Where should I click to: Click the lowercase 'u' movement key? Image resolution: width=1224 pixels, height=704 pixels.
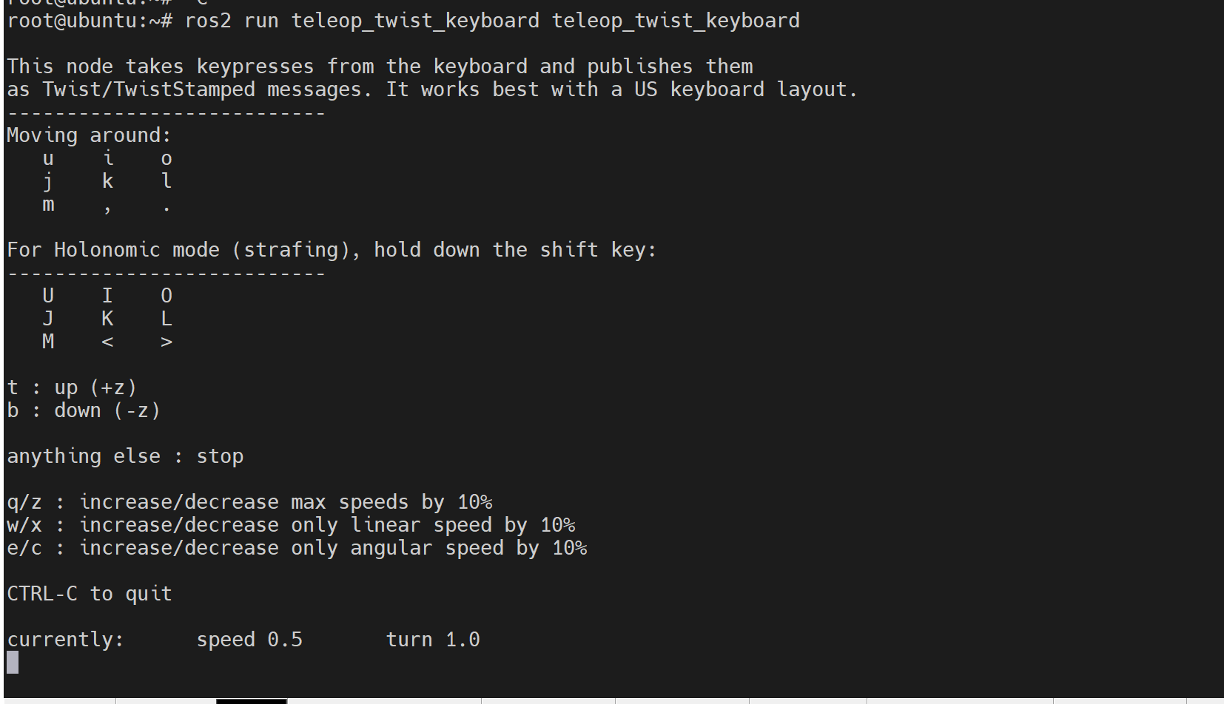pyautogui.click(x=48, y=159)
